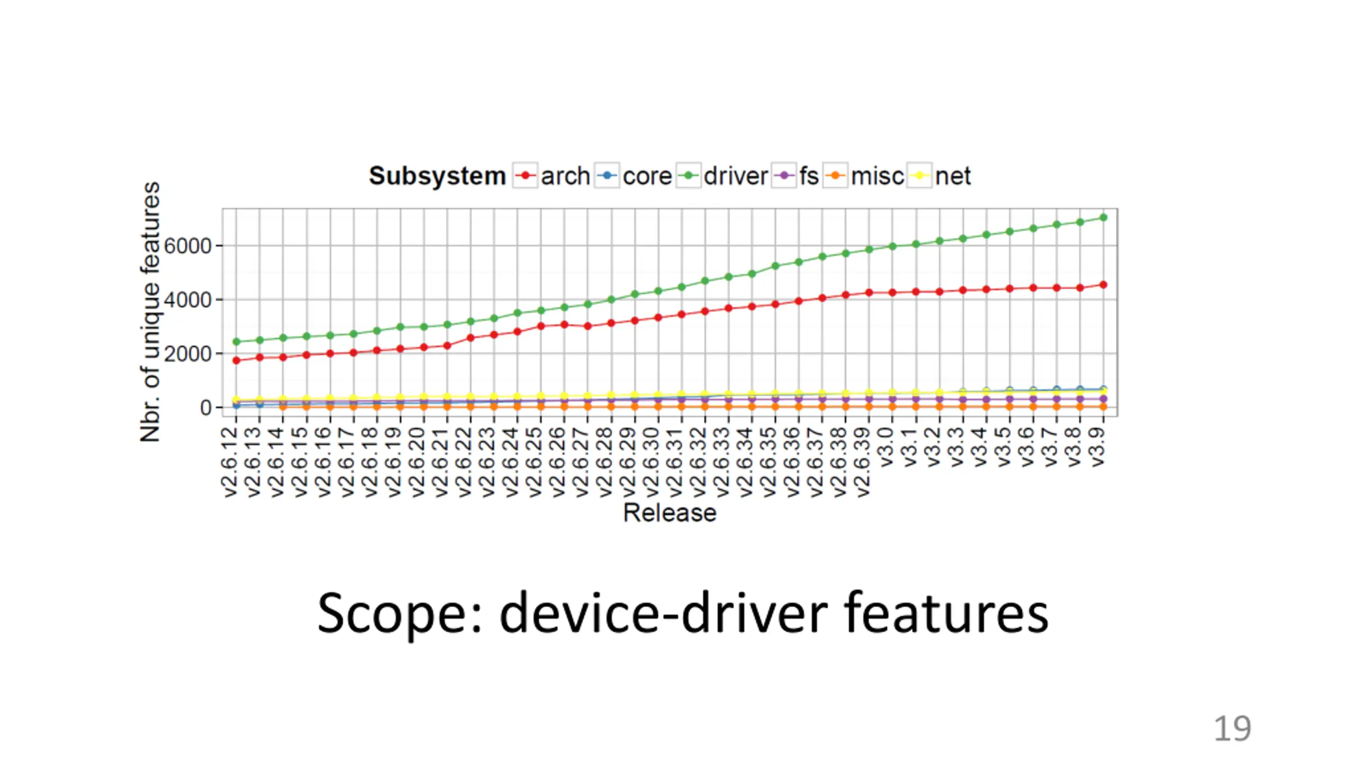Click the 'Scope: device-driver features' title
The height and width of the screenshot is (763, 1356).
[x=683, y=614]
